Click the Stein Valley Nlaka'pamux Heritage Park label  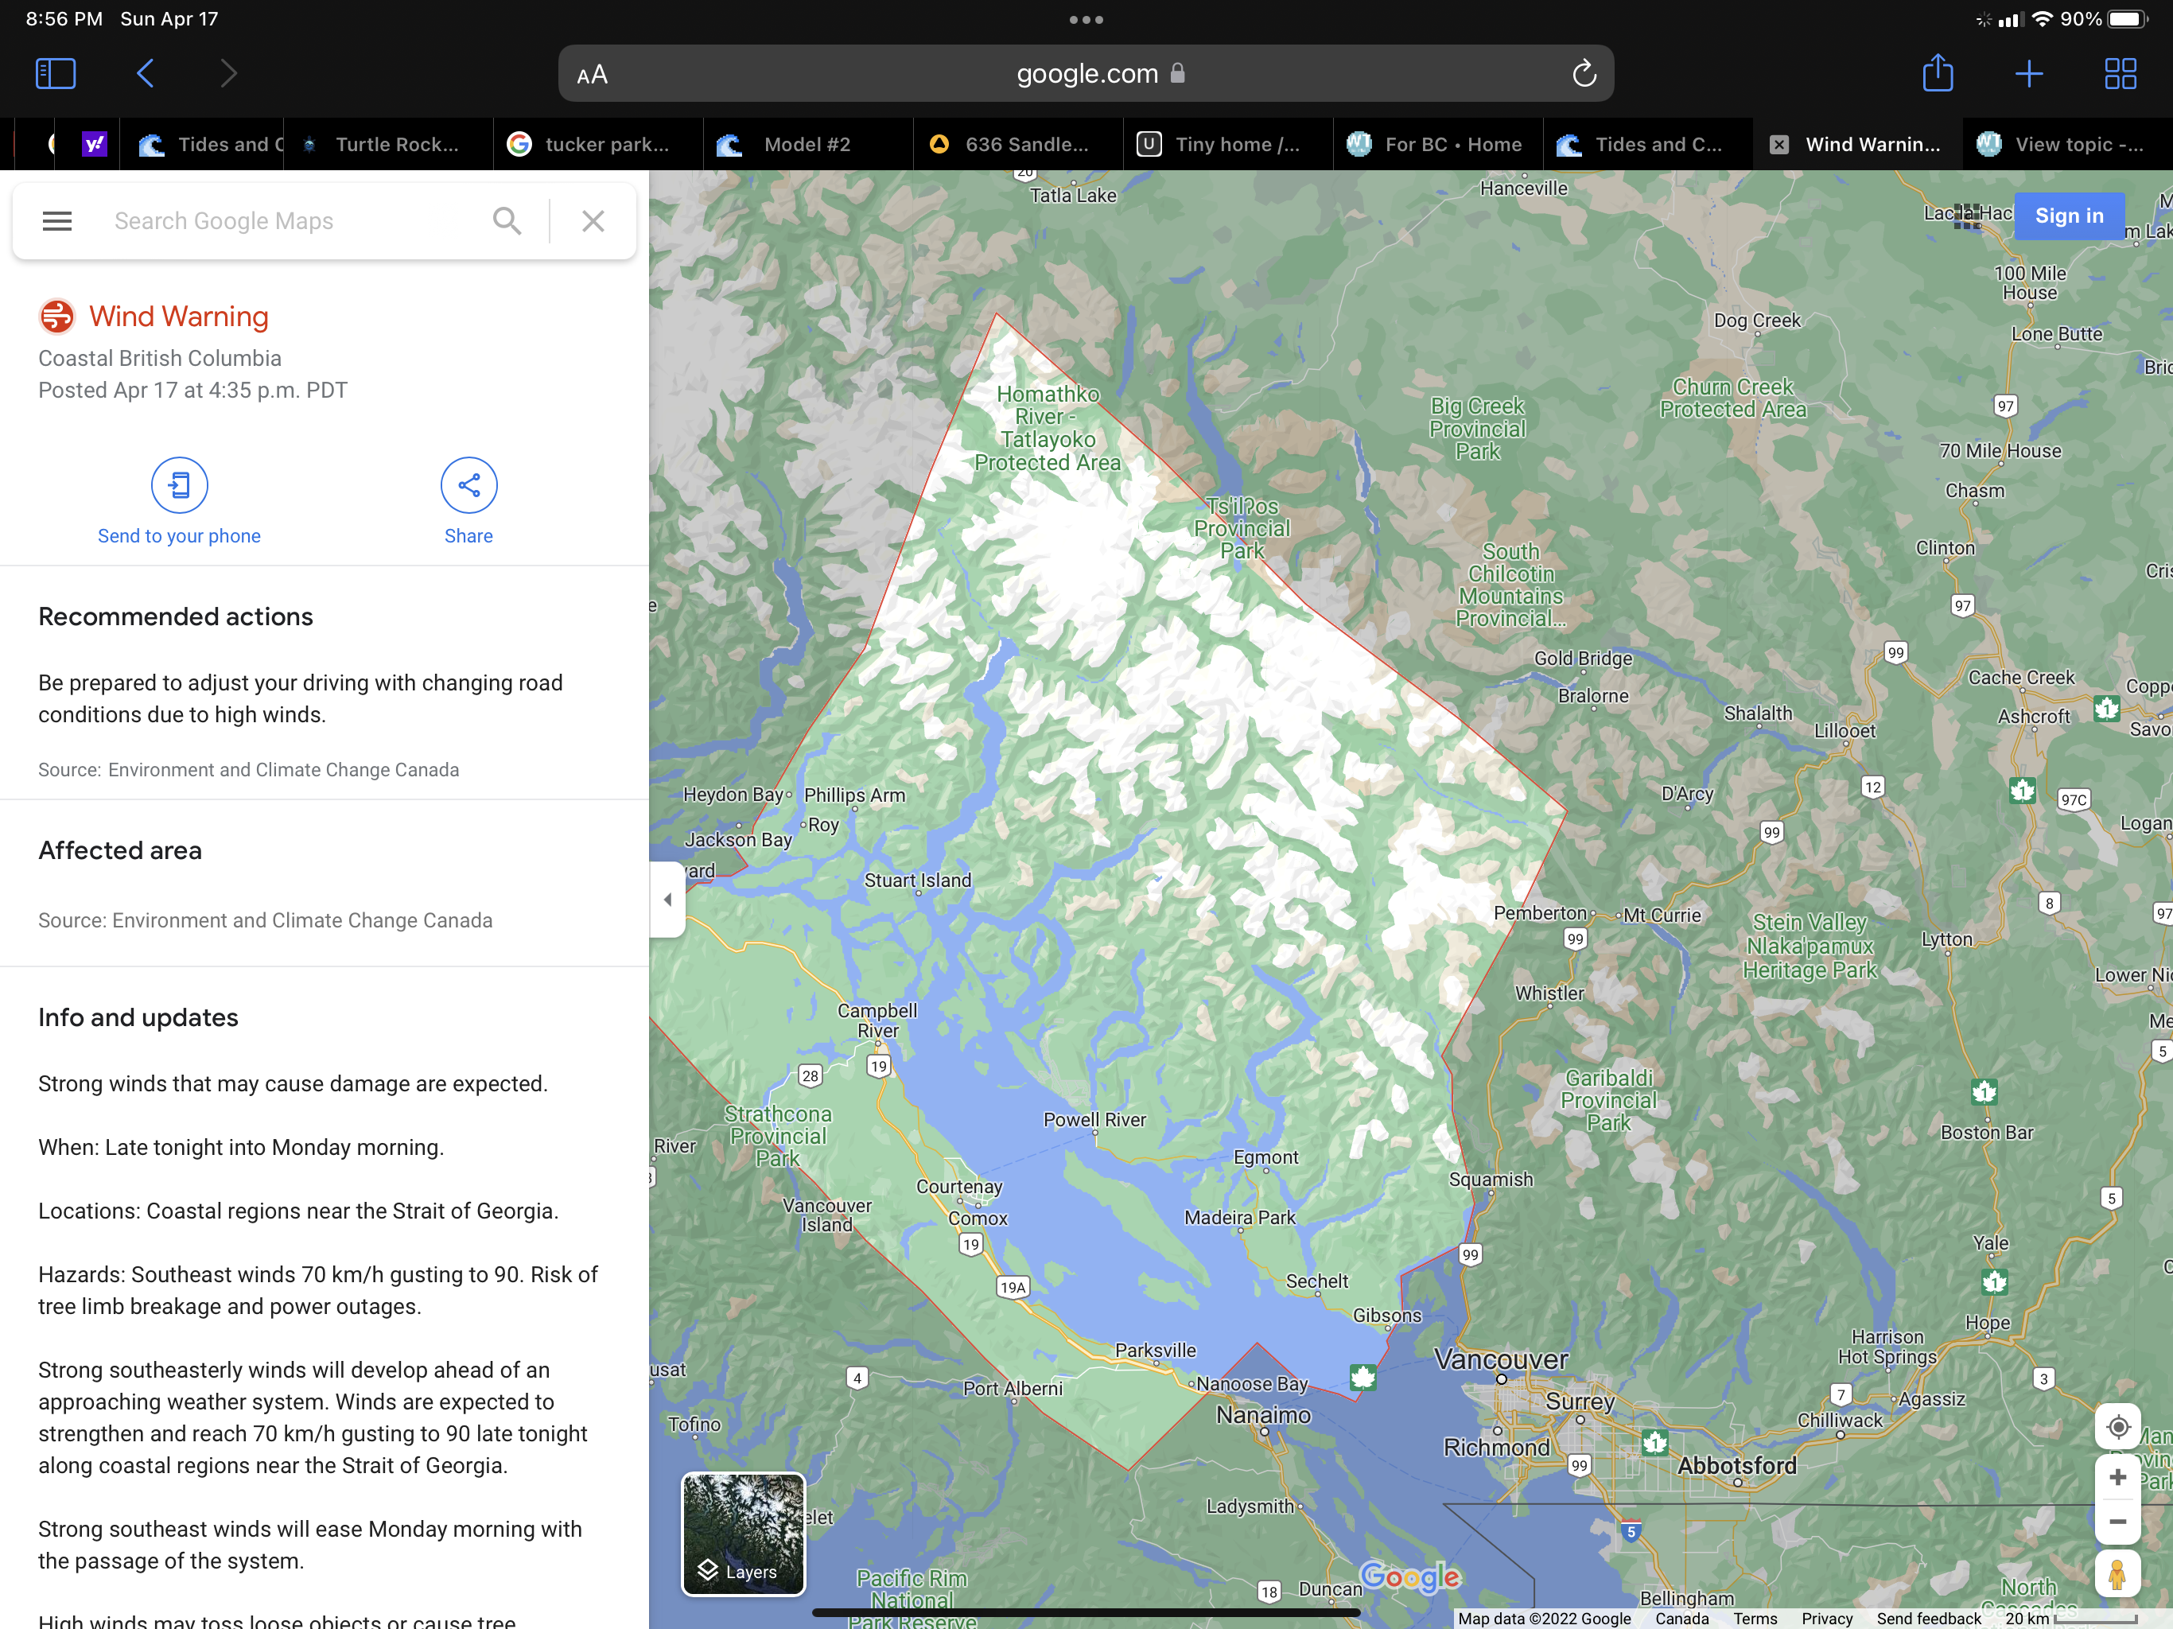1810,947
